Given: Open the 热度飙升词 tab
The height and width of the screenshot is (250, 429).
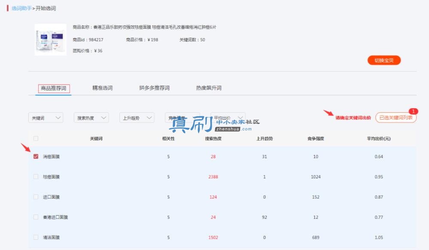Looking at the screenshot, I should (x=209, y=88).
